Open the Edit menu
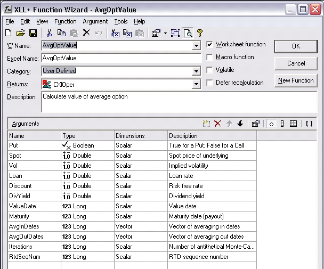Viewport: 324px width, 269px height. pos(25,21)
